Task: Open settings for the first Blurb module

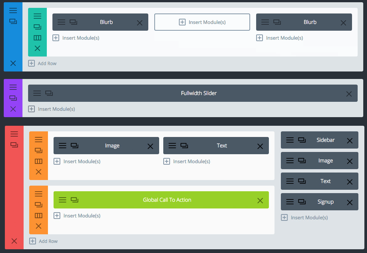Action: click(61, 22)
